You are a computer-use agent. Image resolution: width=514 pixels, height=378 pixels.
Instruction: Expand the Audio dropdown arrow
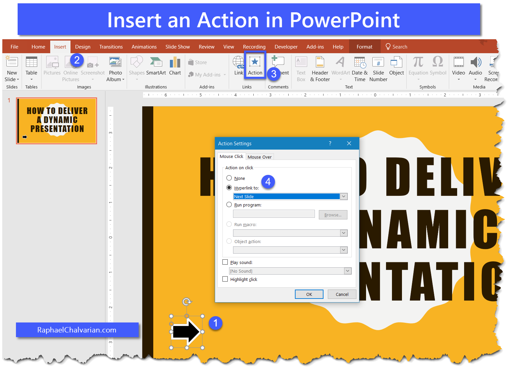tap(475, 79)
